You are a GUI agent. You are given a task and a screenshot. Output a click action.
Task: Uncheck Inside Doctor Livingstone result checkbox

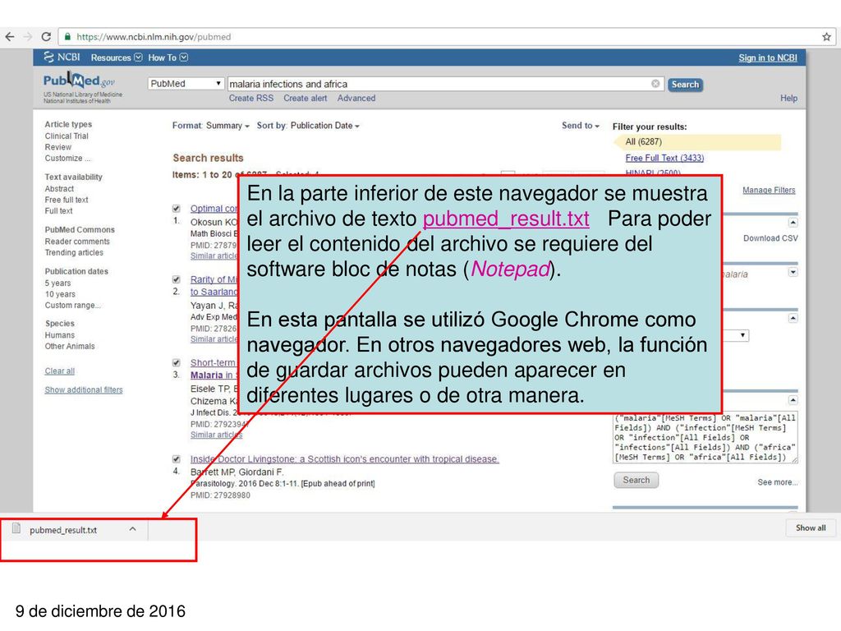(x=176, y=458)
